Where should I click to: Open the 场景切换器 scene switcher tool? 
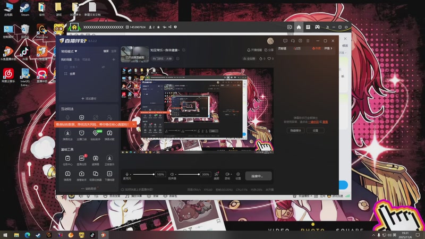click(96, 176)
